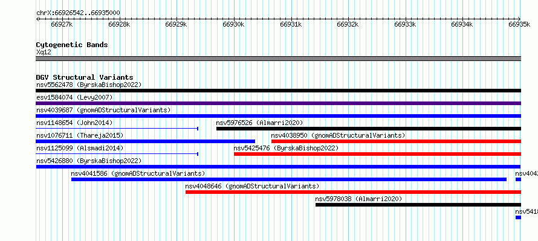Click the 66935k ruler label
The height and width of the screenshot is (241, 538).
519,24
